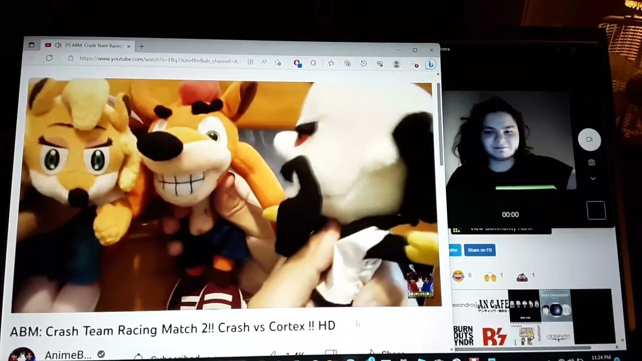Image resolution: width=642 pixels, height=361 pixels.
Task: Open the Favorites list icon
Action: (x=331, y=63)
